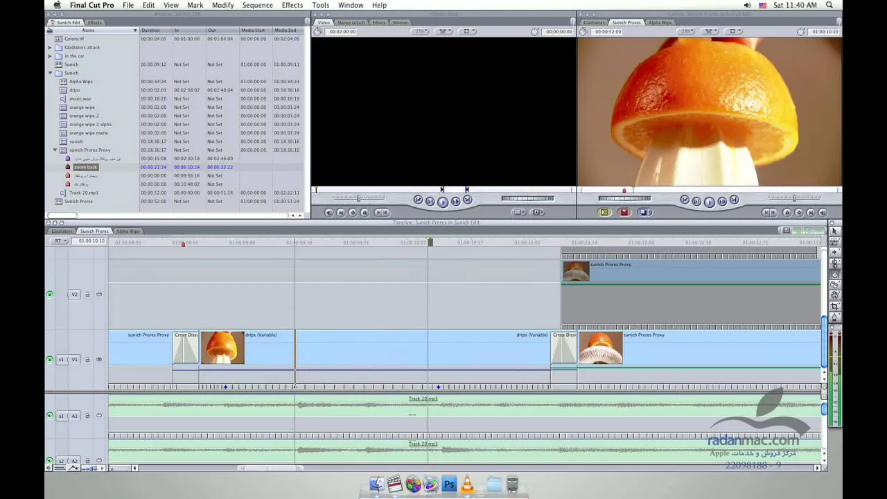Click Go to Previous Edit in Canvas transport
Screen dimensions: 887x499
(685, 200)
